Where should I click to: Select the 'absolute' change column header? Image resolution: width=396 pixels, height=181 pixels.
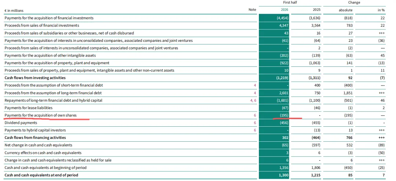(346, 10)
